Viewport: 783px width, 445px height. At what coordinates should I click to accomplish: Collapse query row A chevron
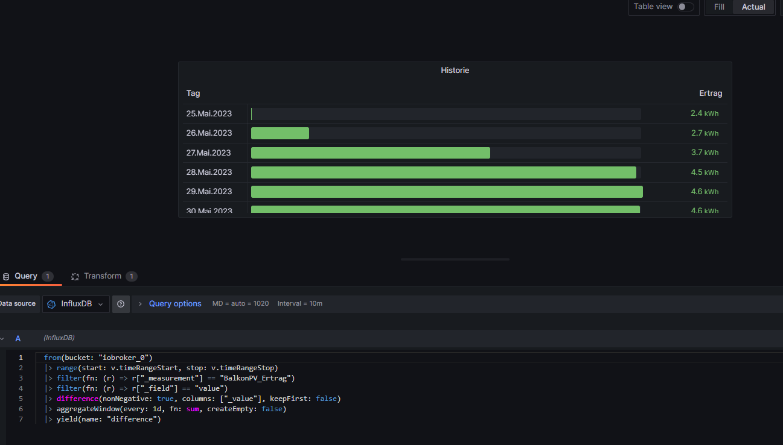click(2, 339)
